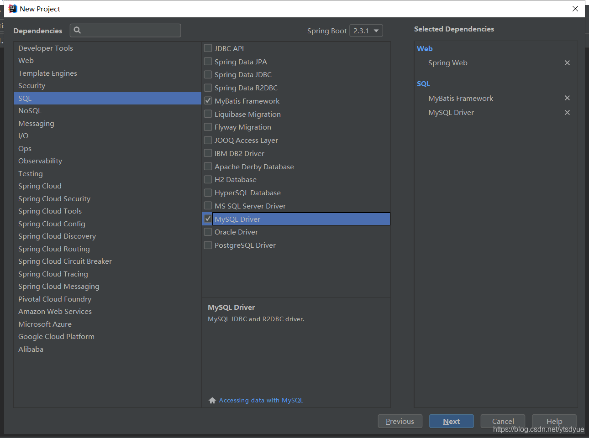Open Accessing data with MySQL guide
Image resolution: width=589 pixels, height=438 pixels.
coord(261,400)
